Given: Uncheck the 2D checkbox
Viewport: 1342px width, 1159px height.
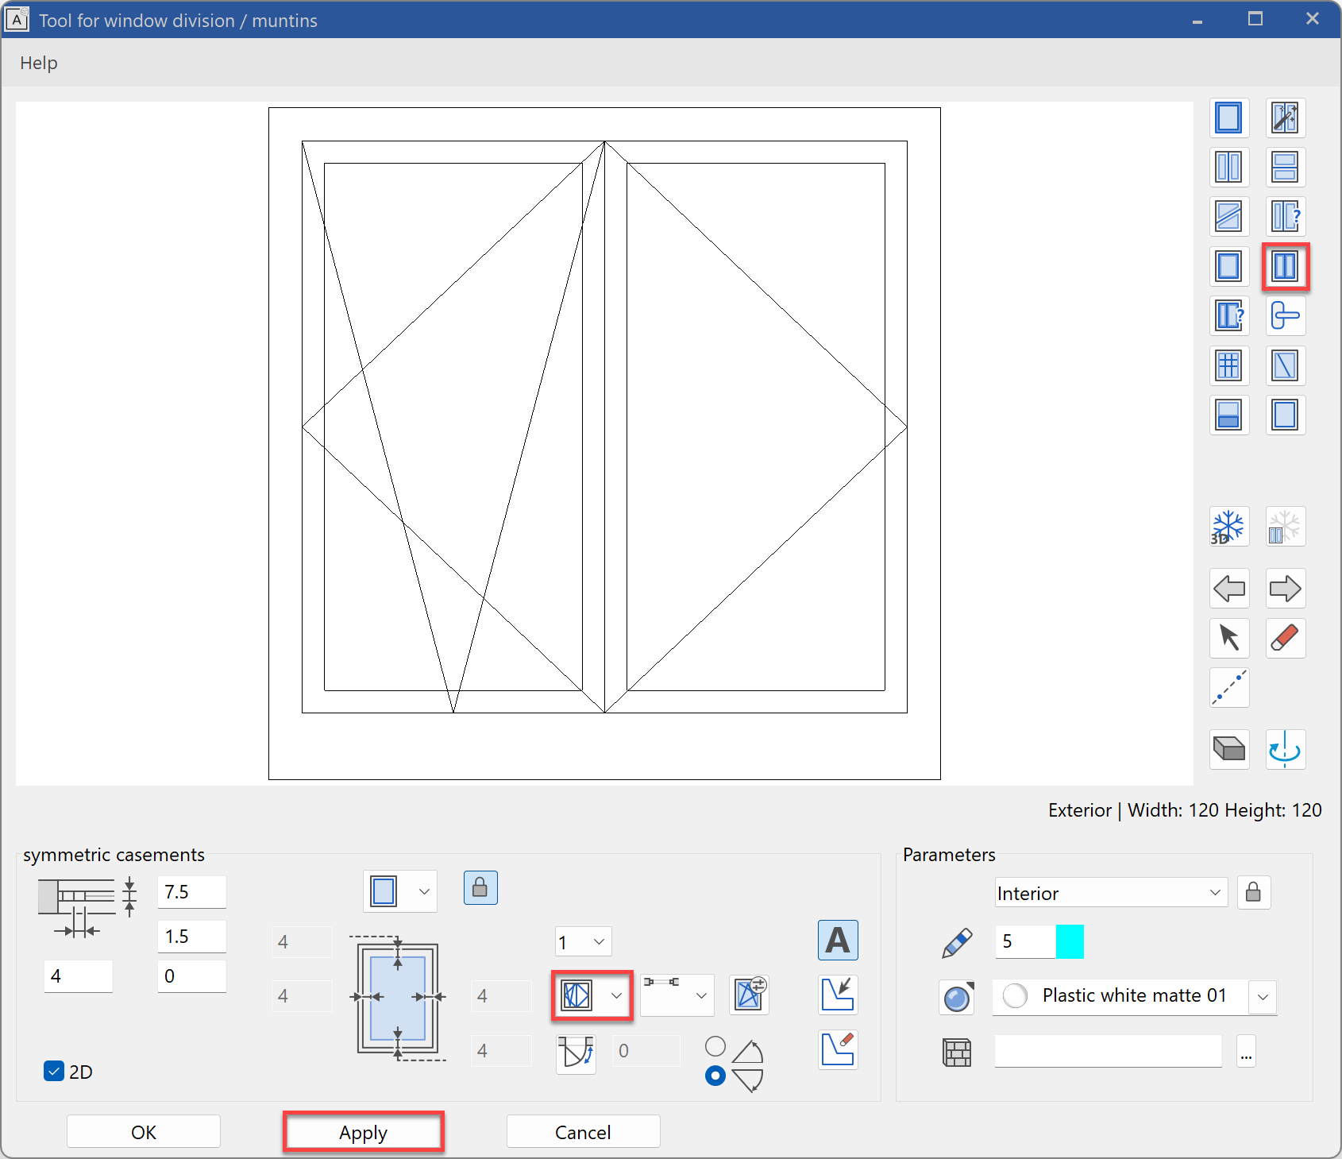Looking at the screenshot, I should coord(54,1072).
